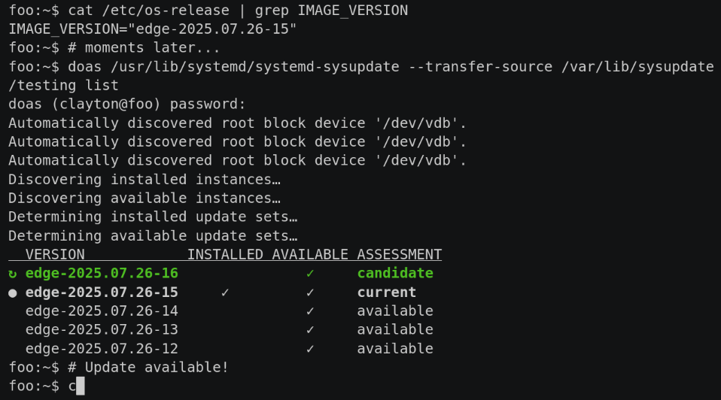The image size is (721, 400).
Task: Click the IMAGE_VERSION="edge-2025.07.26-15" output line
Action: pos(153,29)
